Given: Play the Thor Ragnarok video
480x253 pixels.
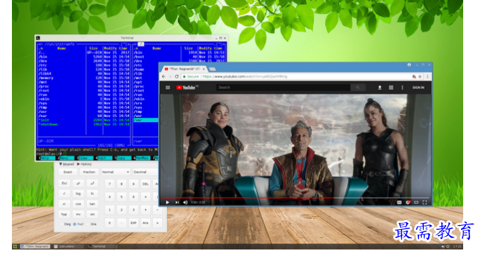Looking at the screenshot, I should click(167, 203).
